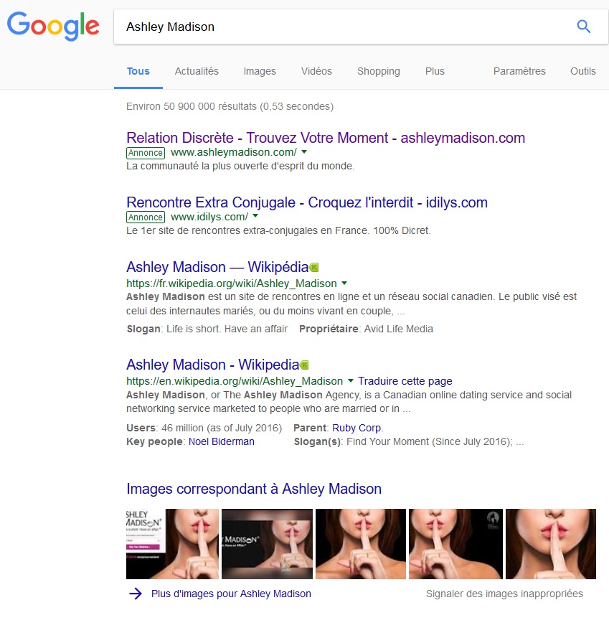609x623 pixels.
Task: Open Paramètres menu
Action: pos(519,71)
